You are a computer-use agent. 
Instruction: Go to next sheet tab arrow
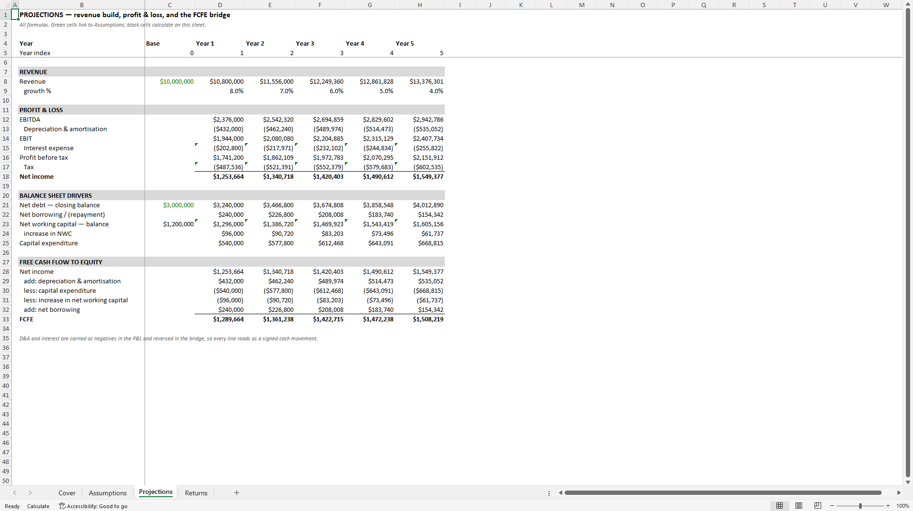(30, 493)
